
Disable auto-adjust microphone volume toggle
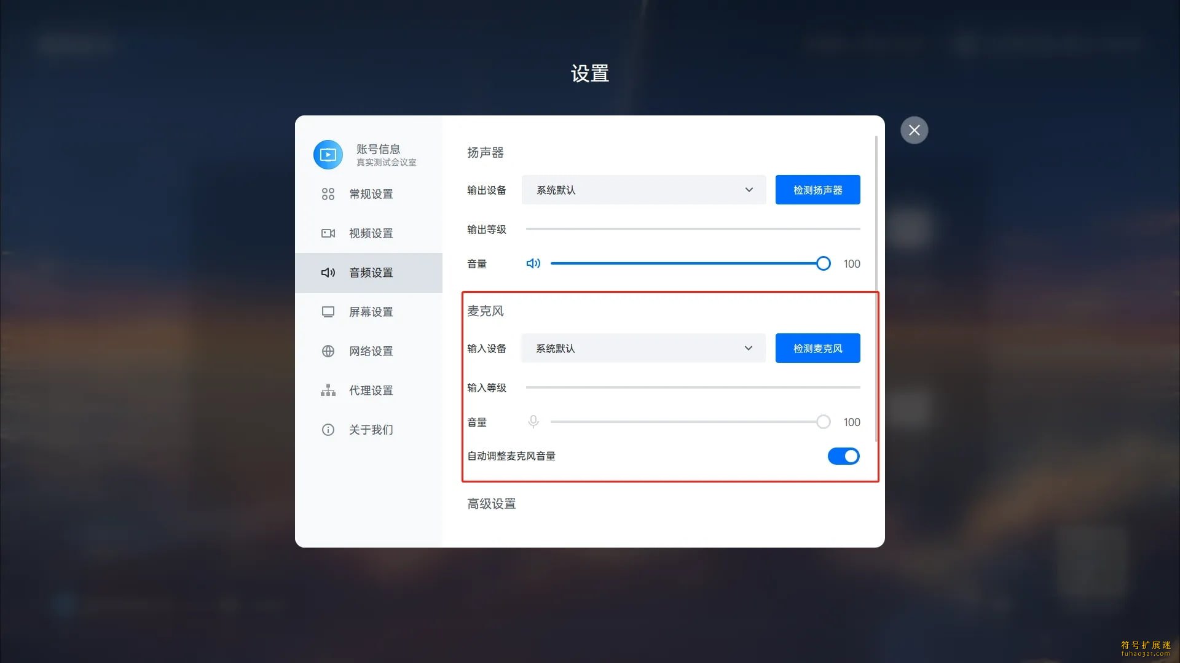(843, 456)
